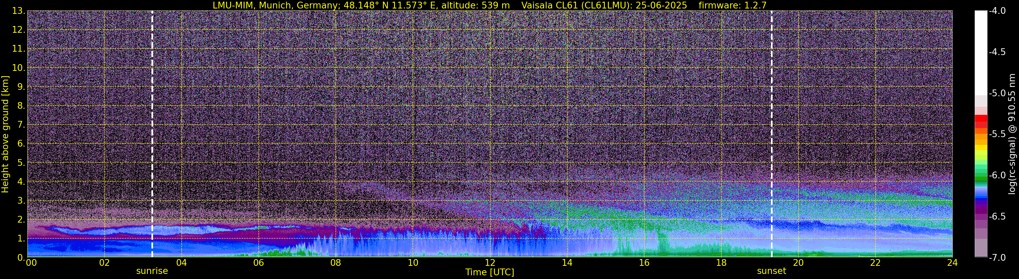Click the sunrise dashed vertical line
This screenshot has width=1019, height=279.
pos(152,134)
